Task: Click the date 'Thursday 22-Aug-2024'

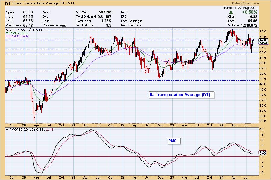Action: pos(240,8)
